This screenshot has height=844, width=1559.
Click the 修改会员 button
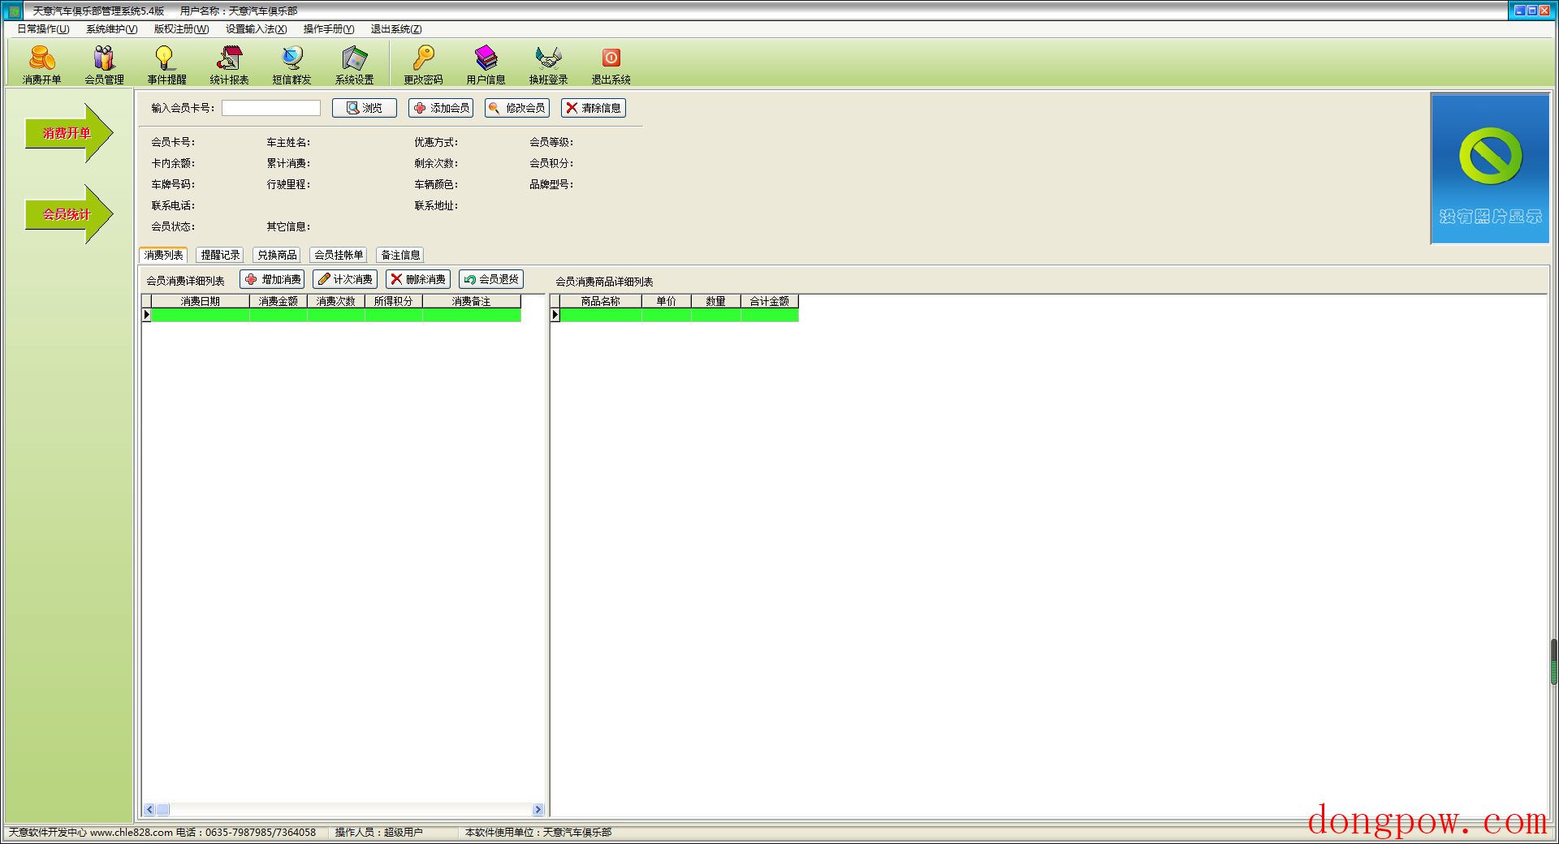[517, 108]
